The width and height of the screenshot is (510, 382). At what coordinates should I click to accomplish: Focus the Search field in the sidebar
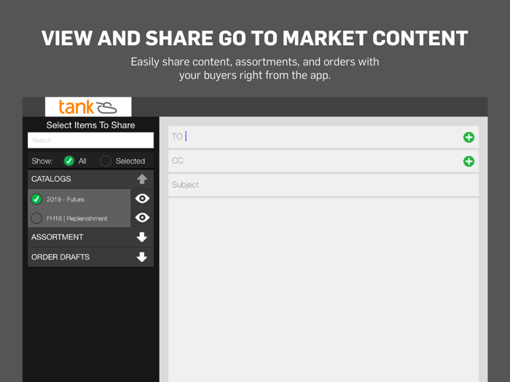click(91, 140)
